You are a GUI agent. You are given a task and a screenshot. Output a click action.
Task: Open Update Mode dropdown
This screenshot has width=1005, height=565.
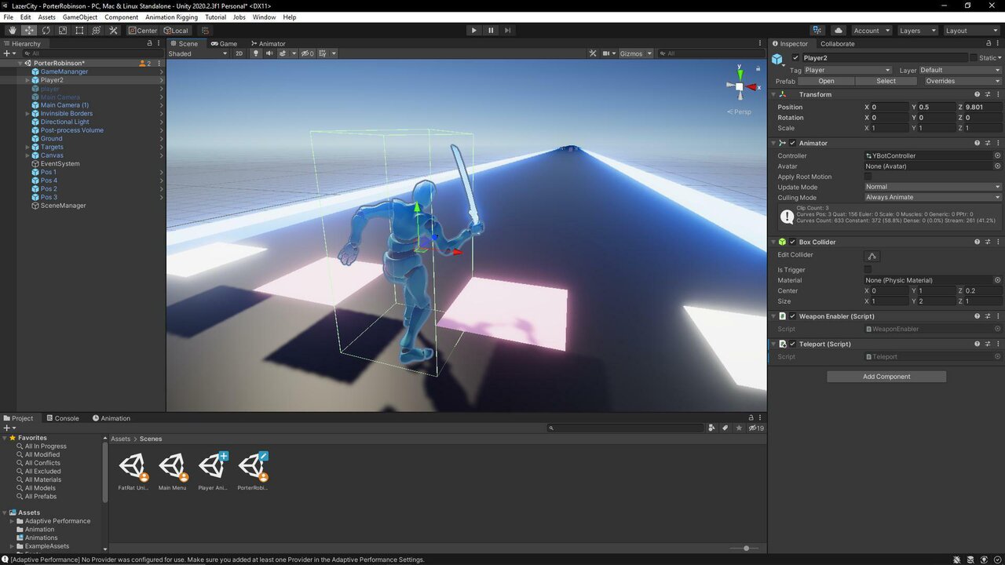tap(933, 187)
